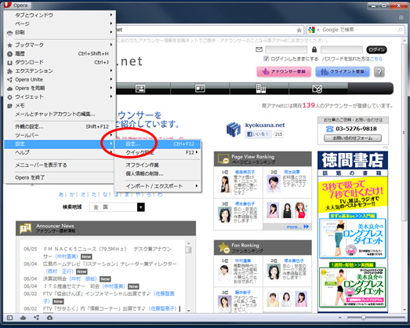
Task: Open ページ submenu entry
Action: tap(60, 24)
